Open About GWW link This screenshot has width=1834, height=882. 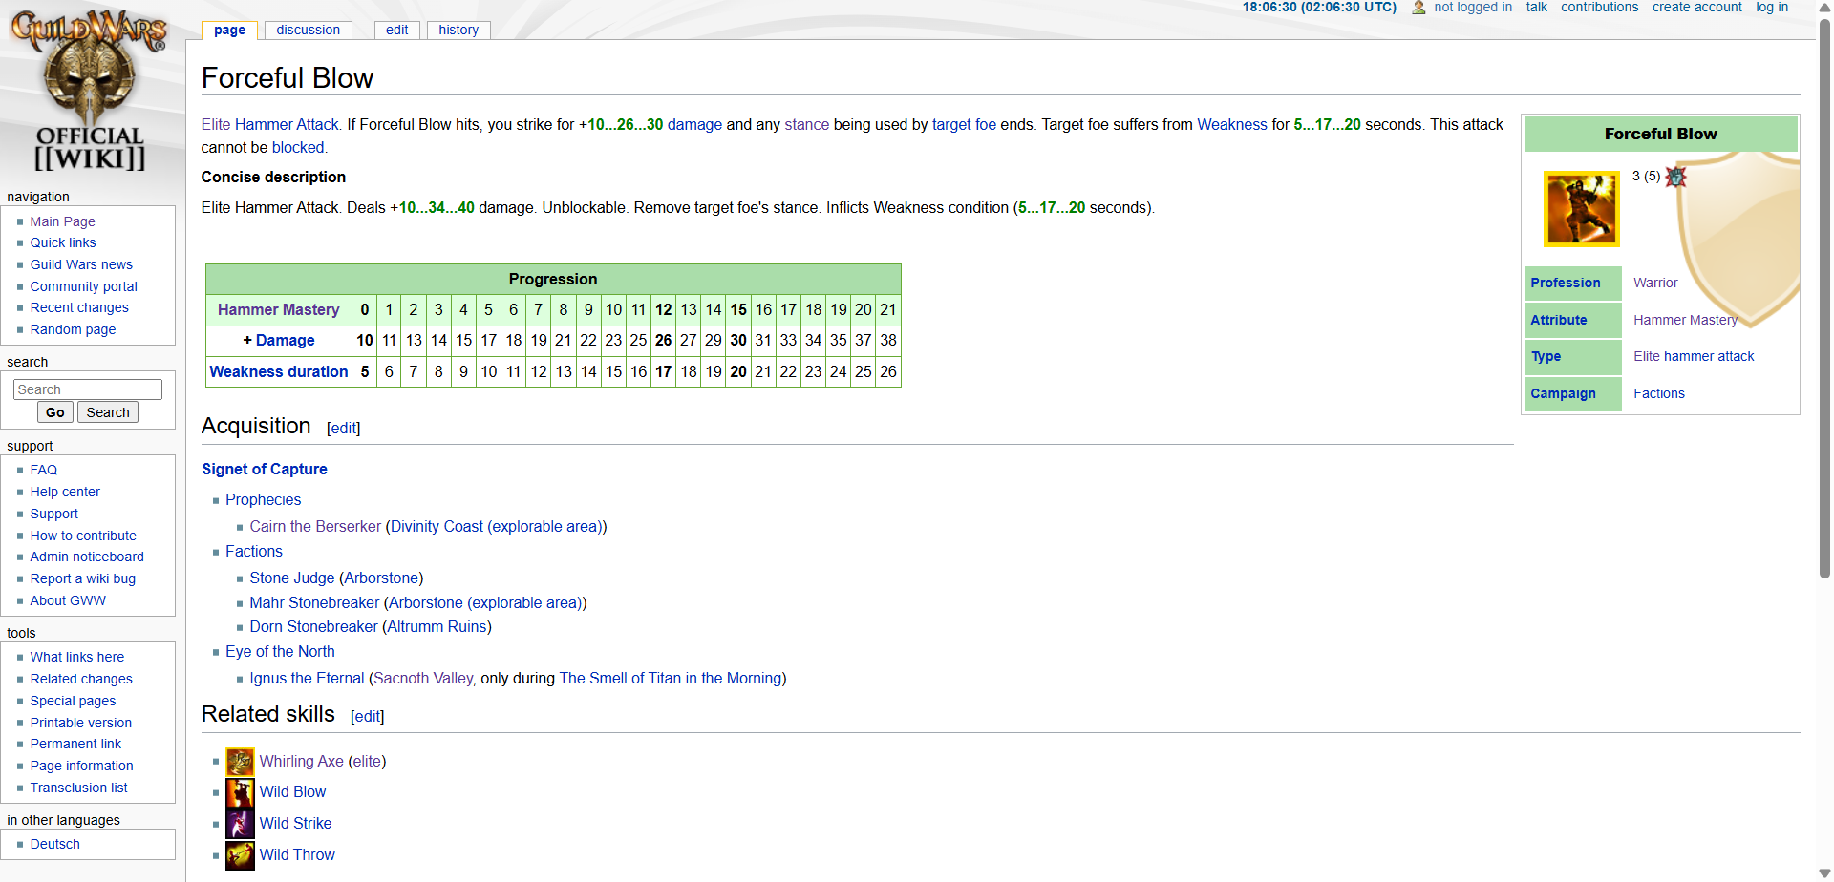pyautogui.click(x=68, y=600)
